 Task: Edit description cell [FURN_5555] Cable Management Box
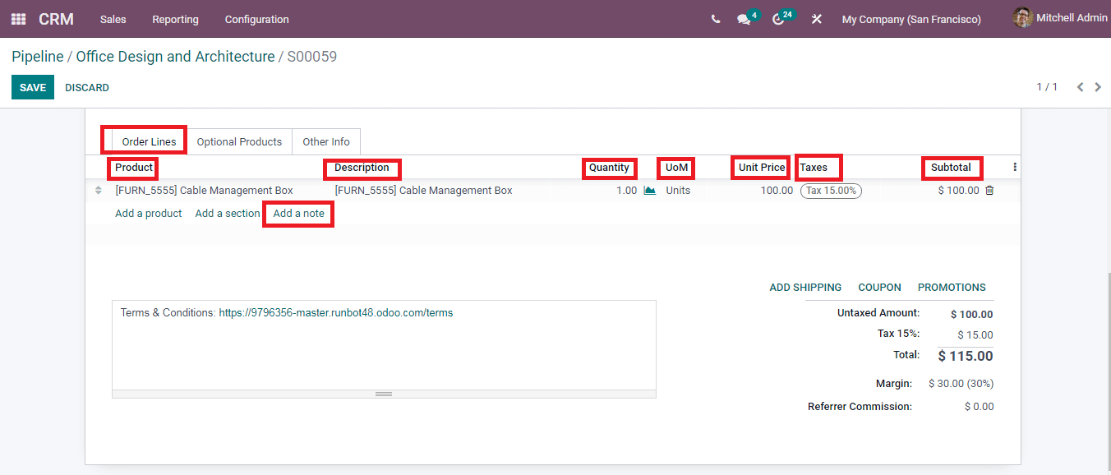coord(424,191)
